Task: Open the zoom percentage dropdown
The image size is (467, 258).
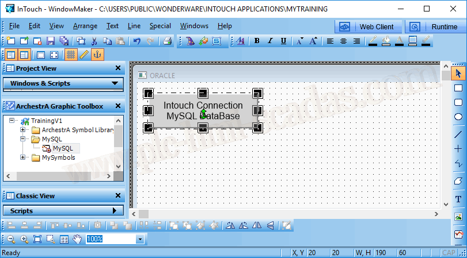Action: 139,239
